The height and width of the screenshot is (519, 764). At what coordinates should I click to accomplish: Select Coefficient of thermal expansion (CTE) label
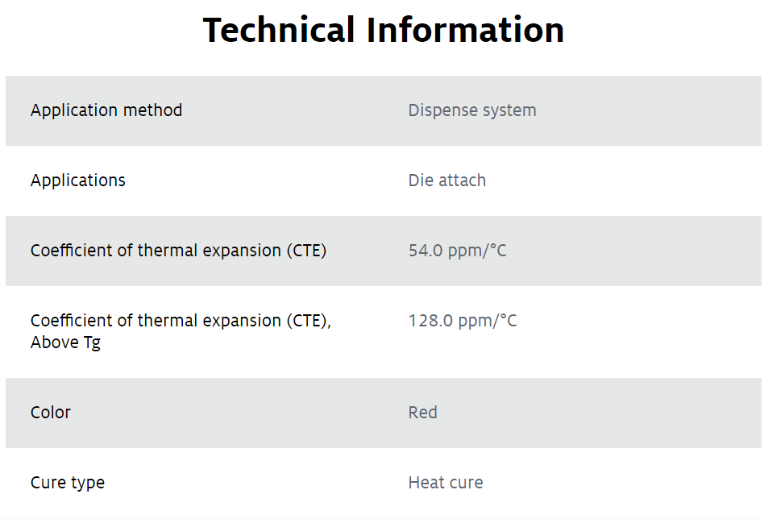coord(178,251)
